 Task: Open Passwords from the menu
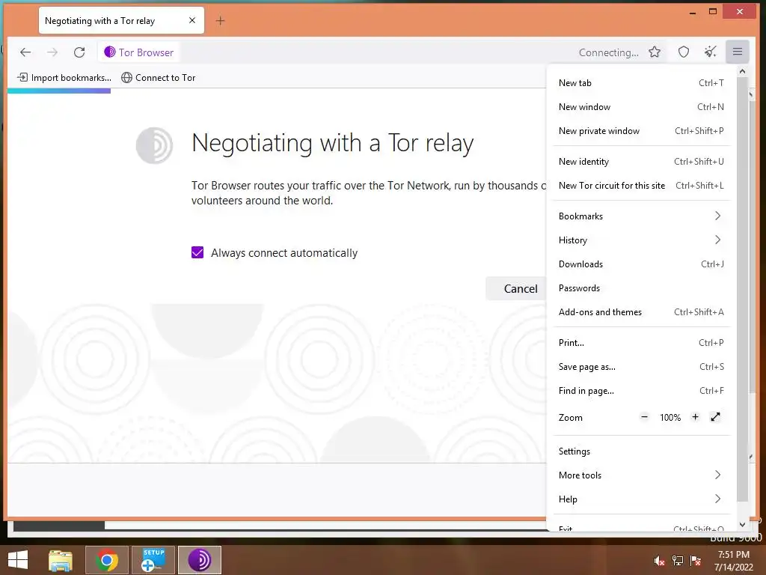pyautogui.click(x=641, y=288)
